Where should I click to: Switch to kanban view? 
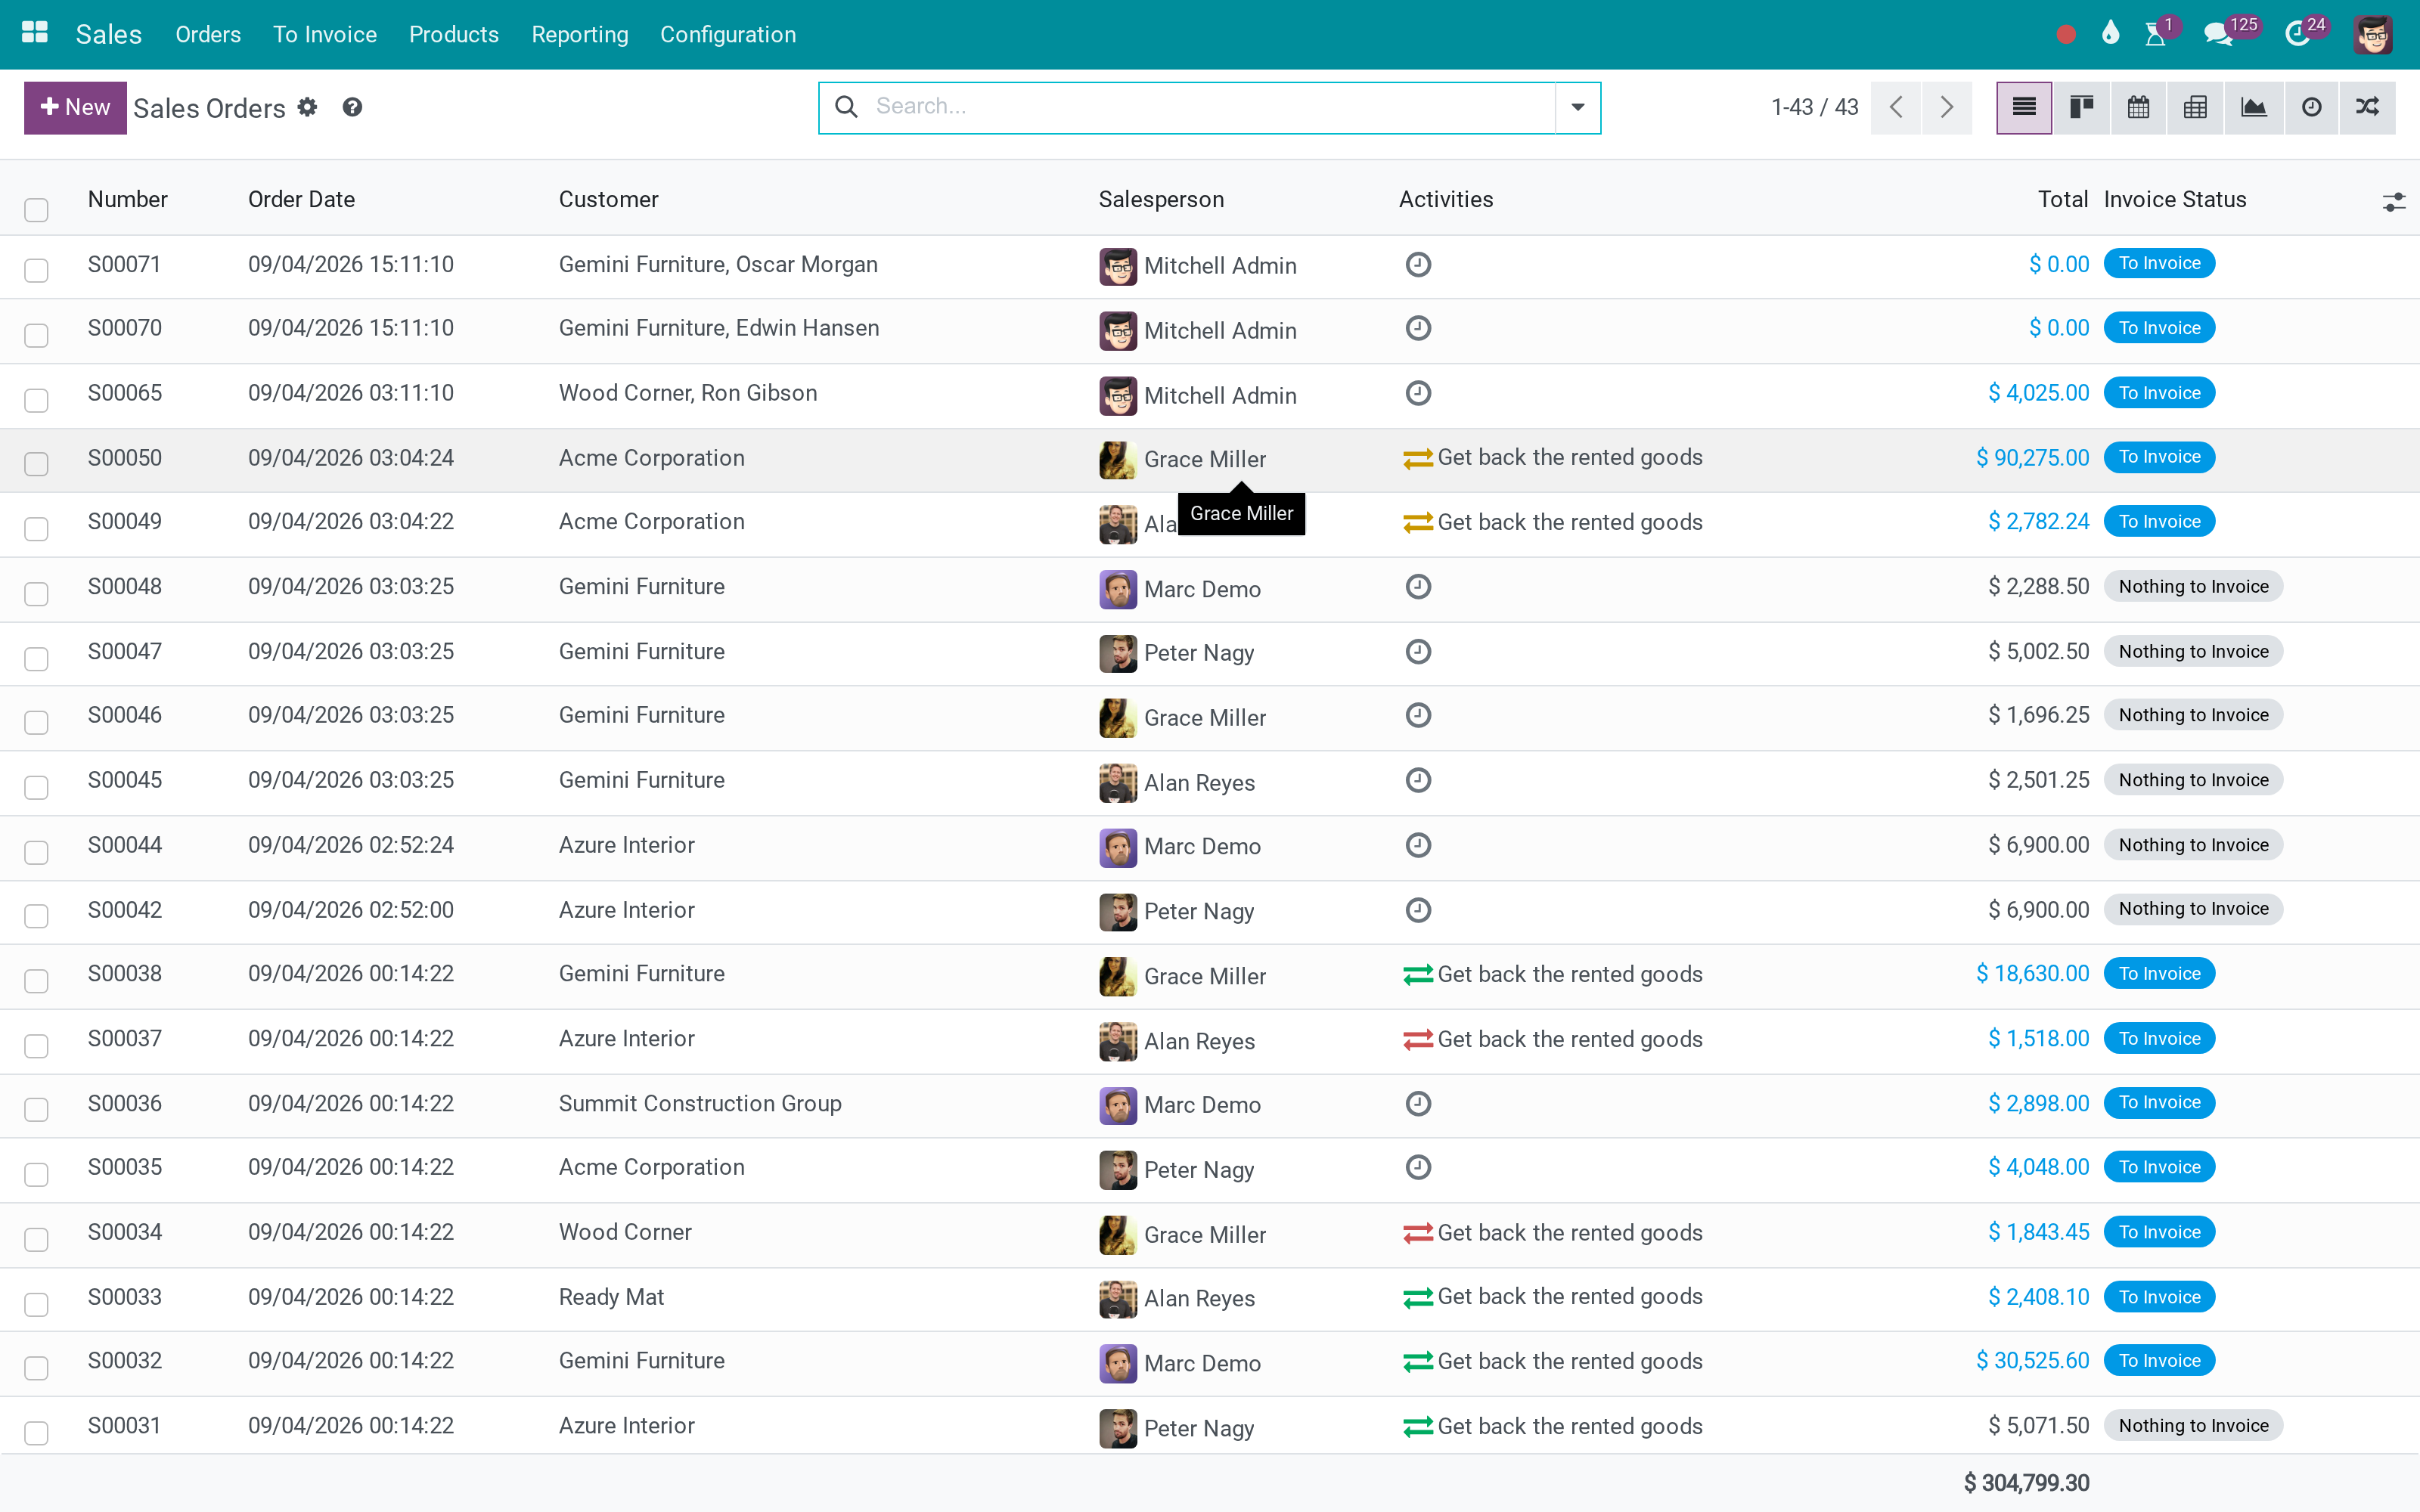[x=2082, y=107]
